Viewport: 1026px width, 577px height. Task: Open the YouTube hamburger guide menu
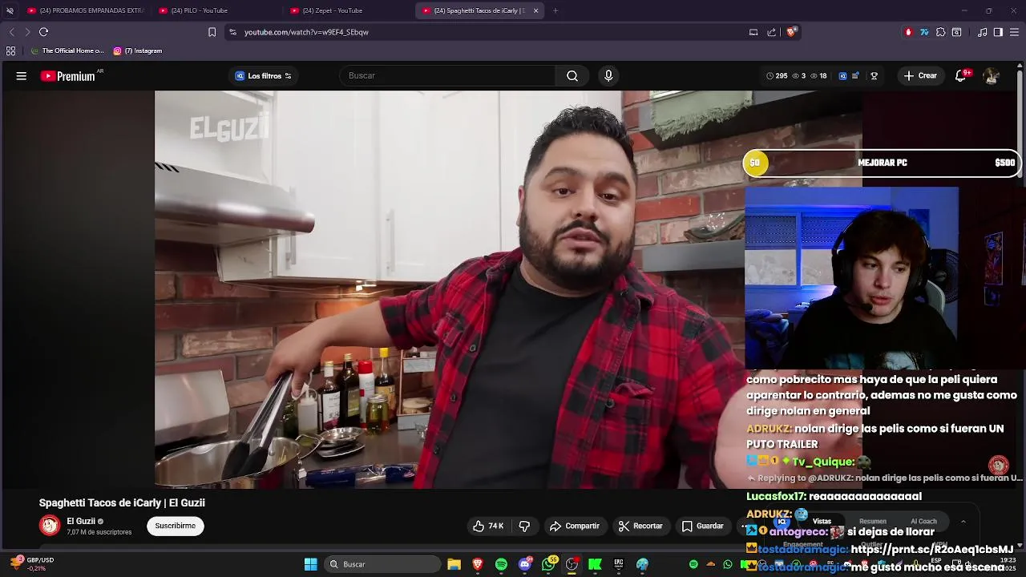22,76
